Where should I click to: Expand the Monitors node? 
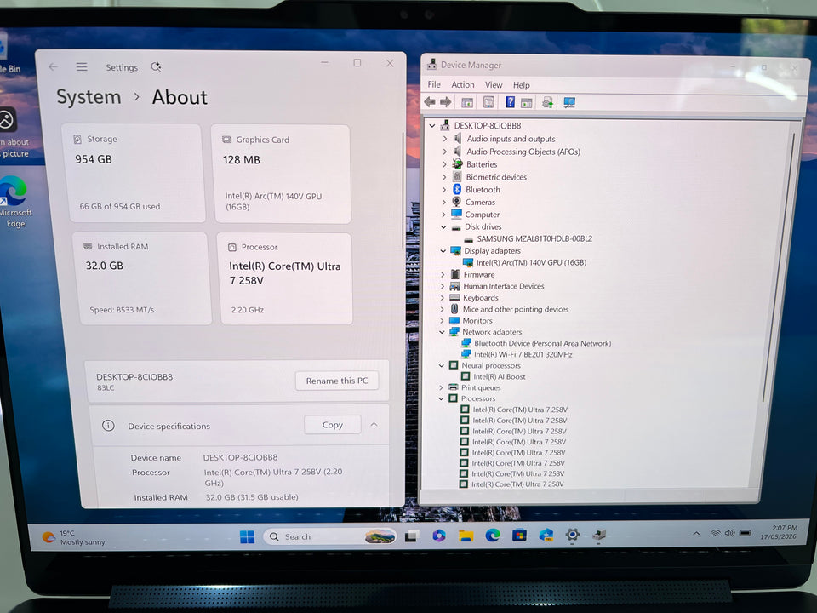tap(442, 321)
